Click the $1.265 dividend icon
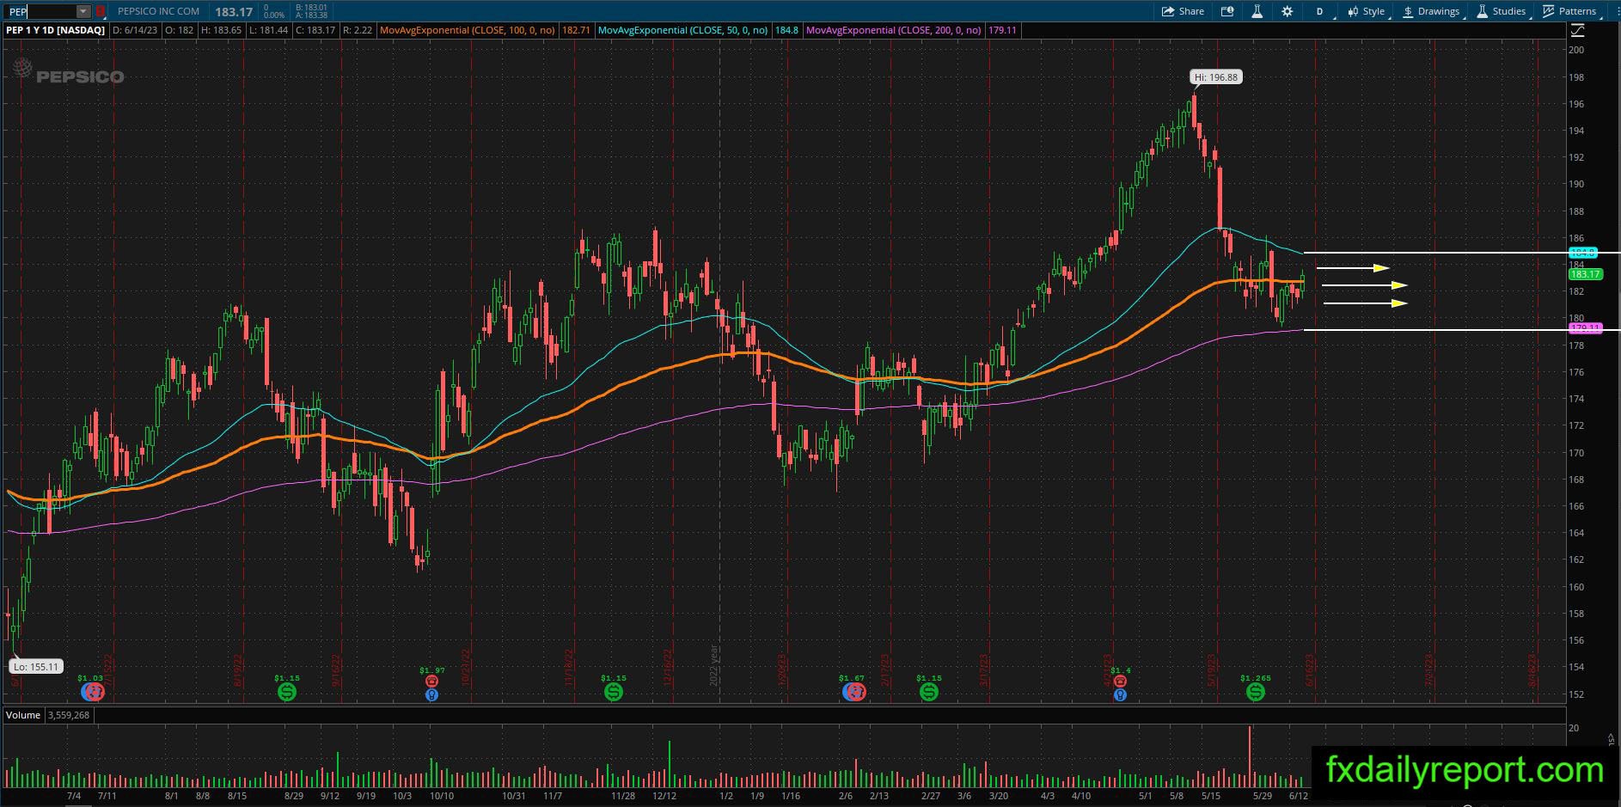 1256,691
